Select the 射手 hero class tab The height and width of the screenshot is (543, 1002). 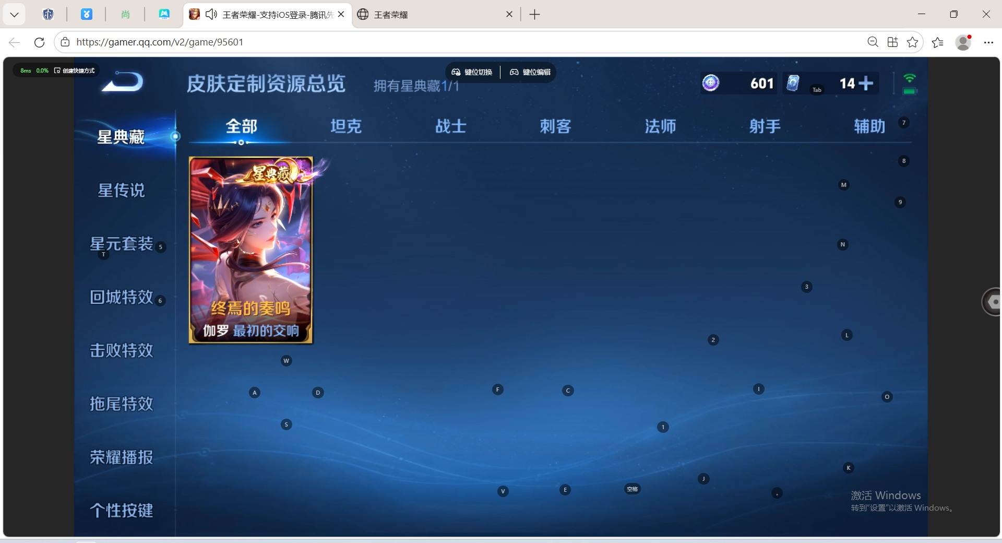pyautogui.click(x=765, y=126)
